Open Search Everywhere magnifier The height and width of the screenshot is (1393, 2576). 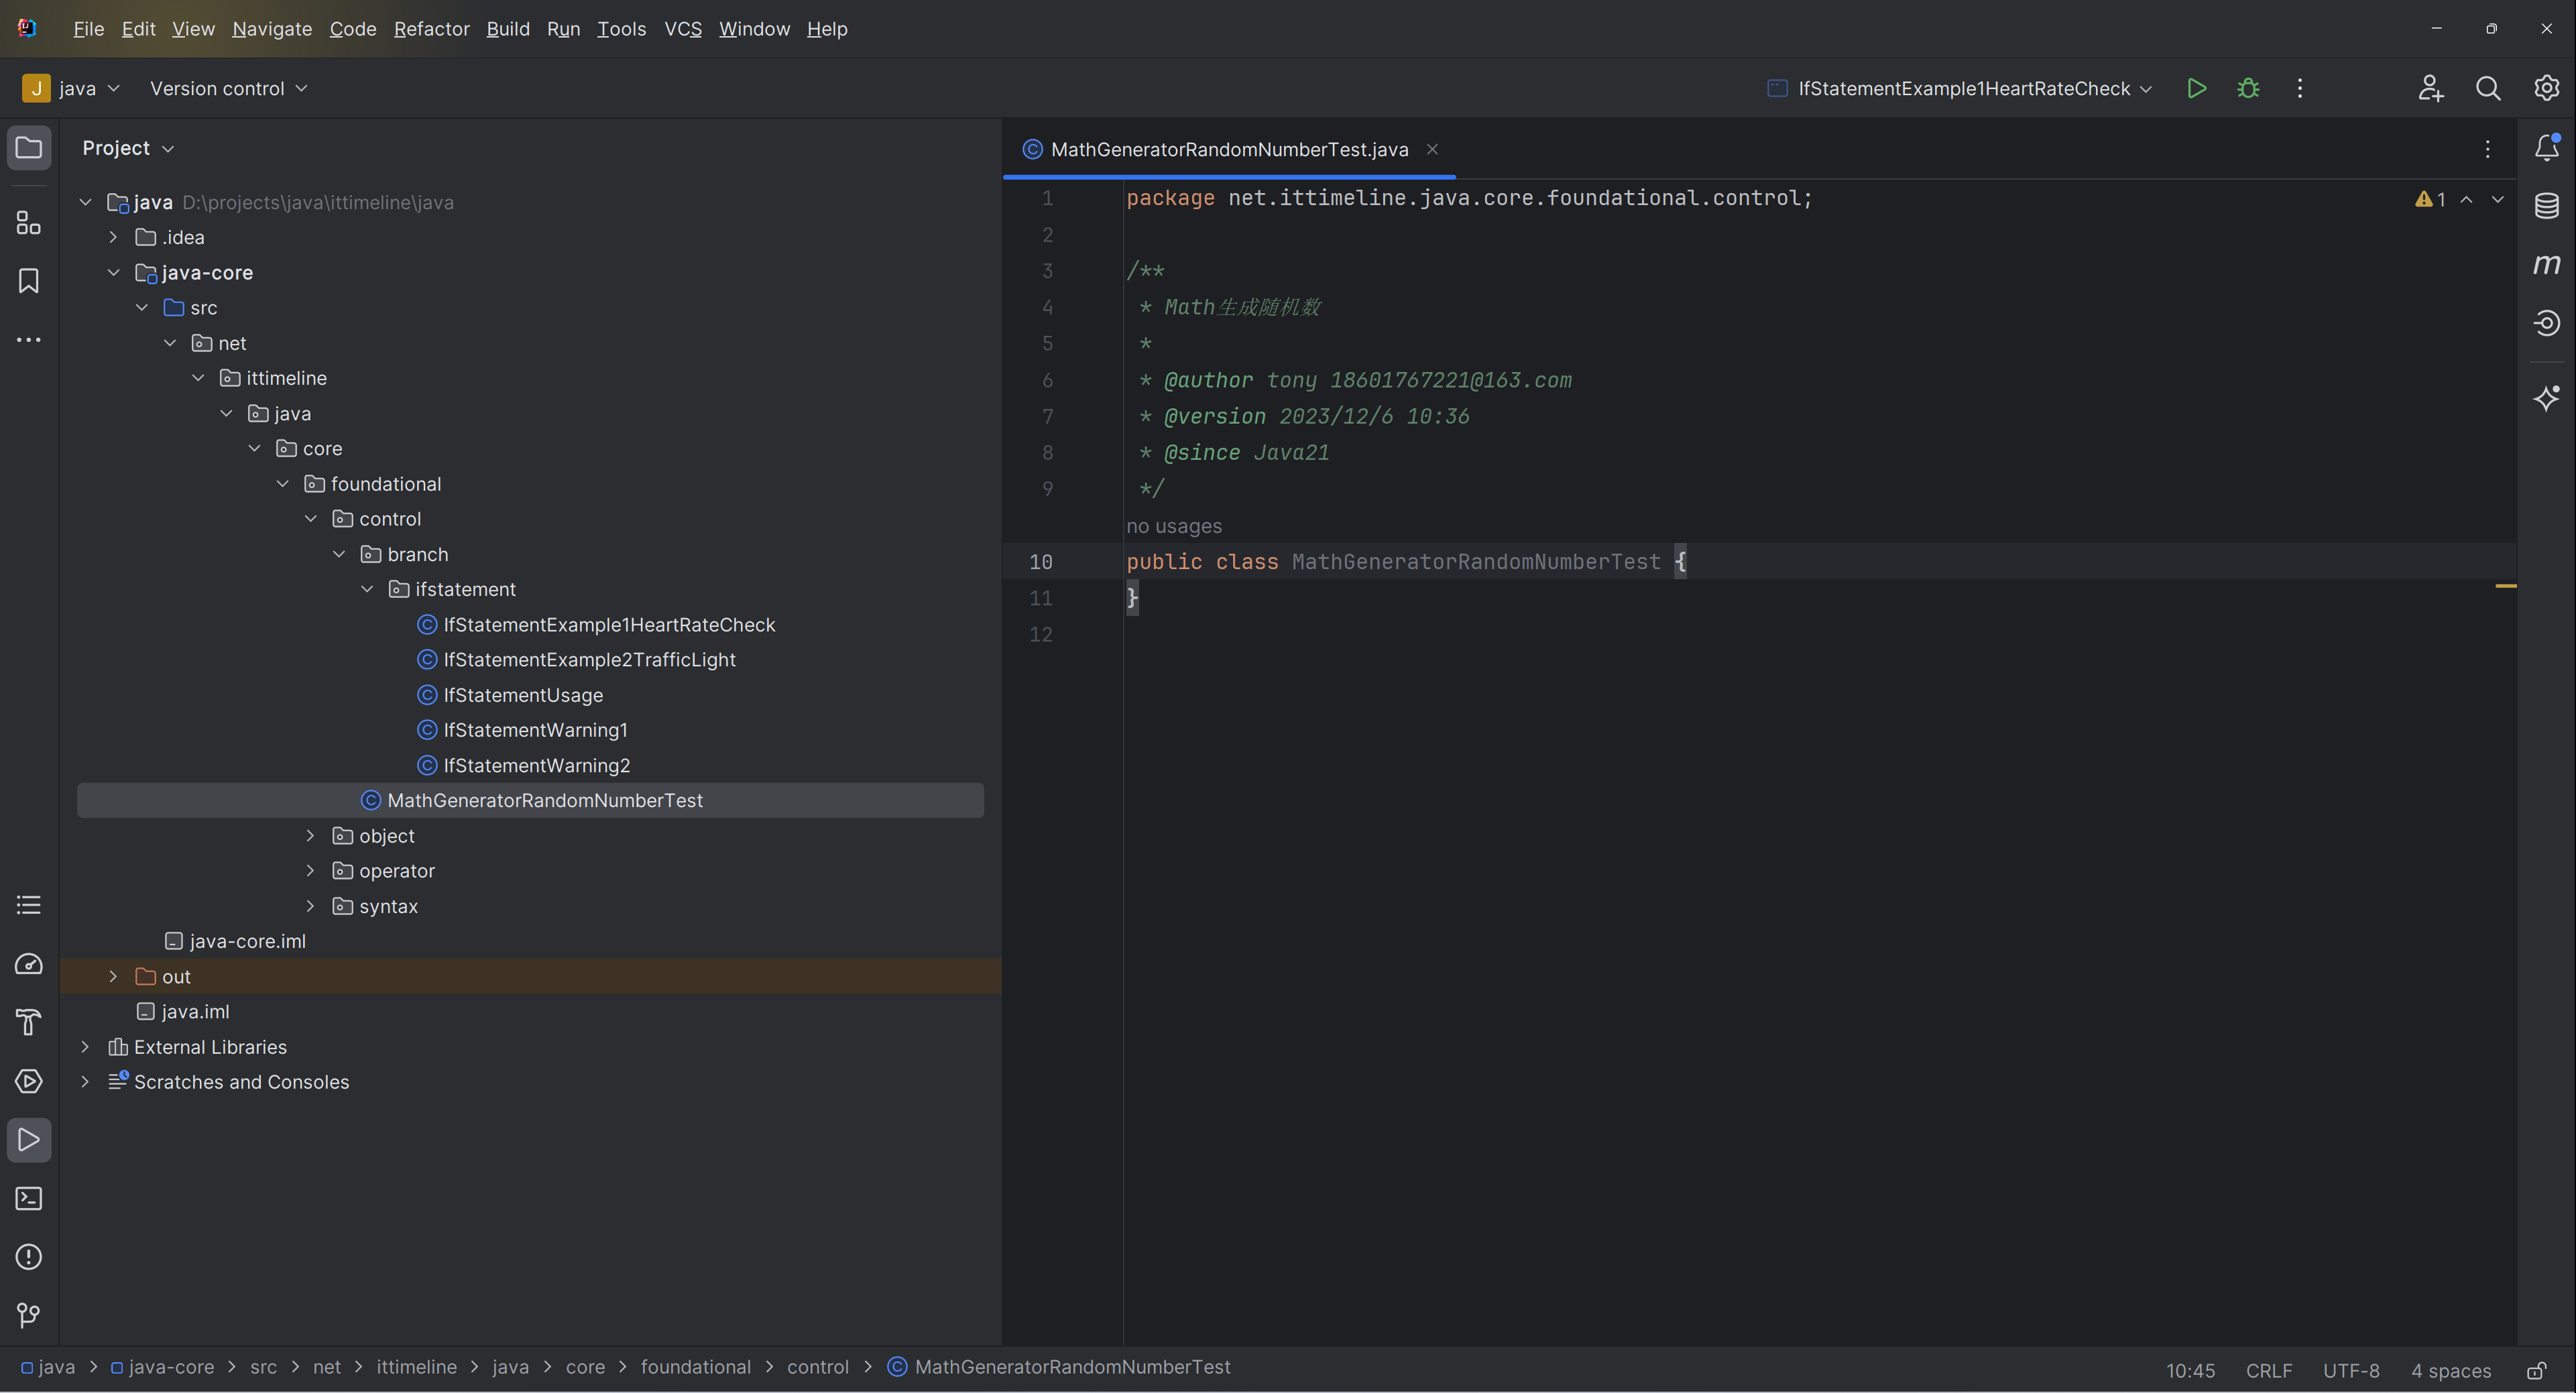pos(2488,88)
